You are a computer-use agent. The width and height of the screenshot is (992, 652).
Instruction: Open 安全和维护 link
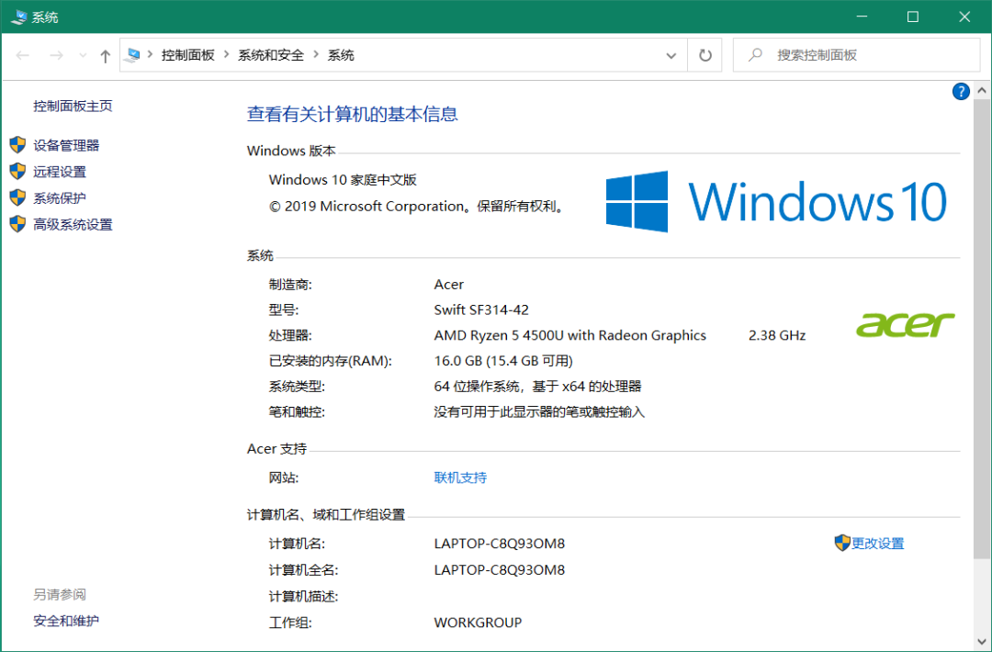[66, 621]
